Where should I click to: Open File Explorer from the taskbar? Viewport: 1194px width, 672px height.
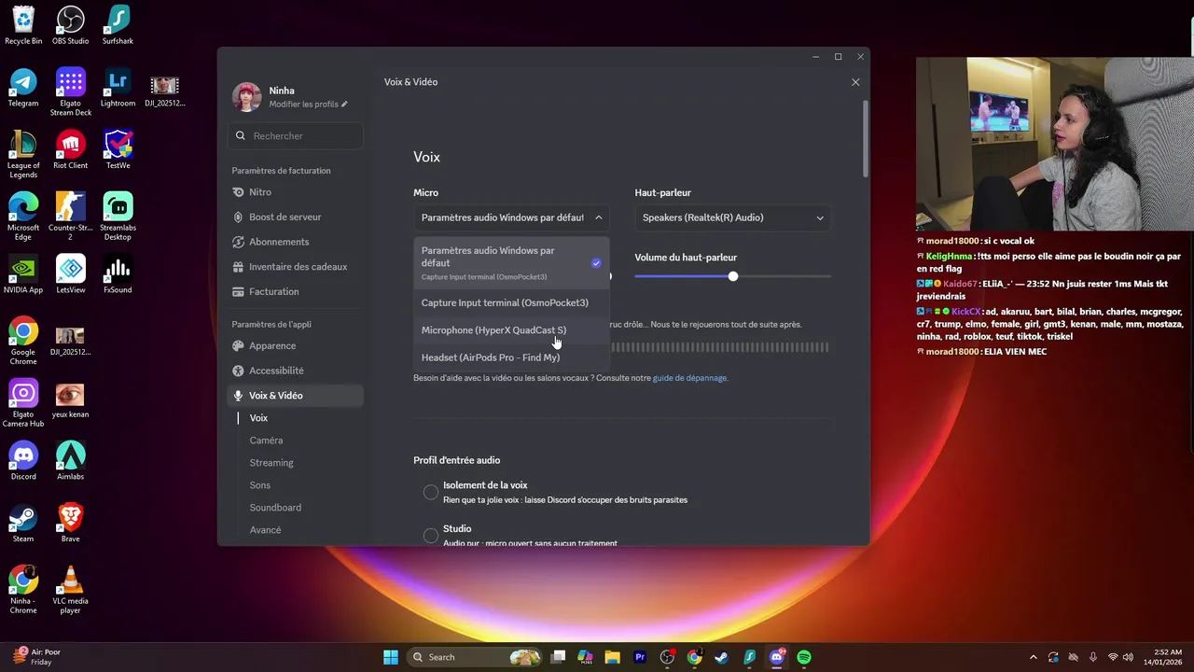tap(612, 657)
